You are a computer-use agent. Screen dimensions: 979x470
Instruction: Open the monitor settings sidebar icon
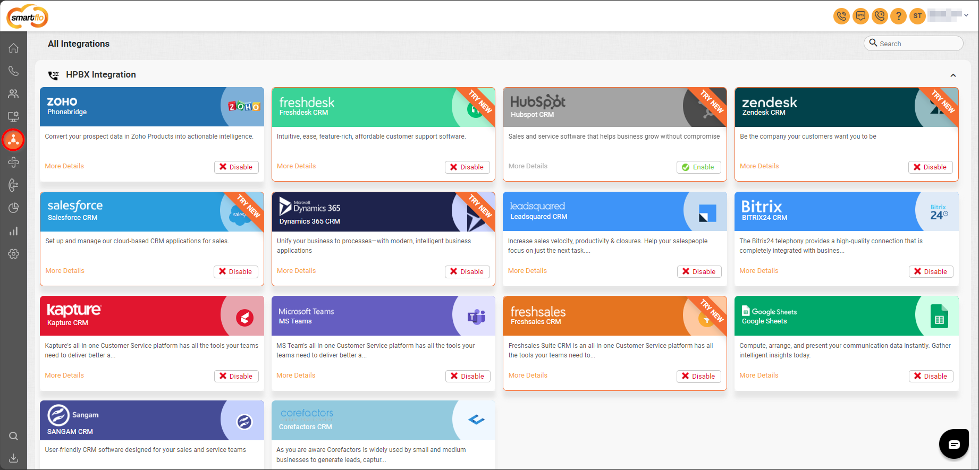pyautogui.click(x=13, y=117)
